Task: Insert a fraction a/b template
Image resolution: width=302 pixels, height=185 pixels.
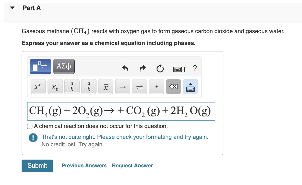Action: click(89, 87)
